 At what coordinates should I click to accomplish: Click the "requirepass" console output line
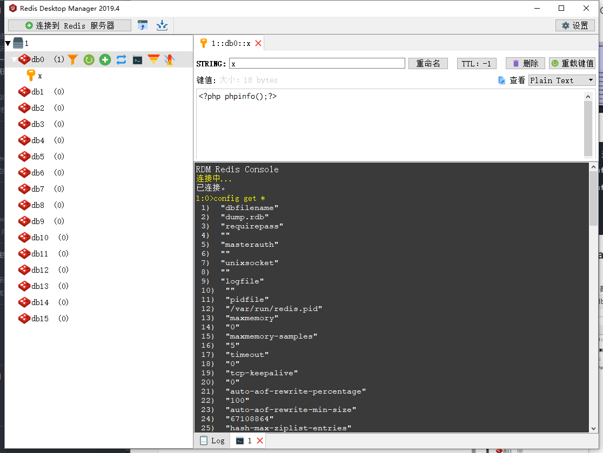252,226
